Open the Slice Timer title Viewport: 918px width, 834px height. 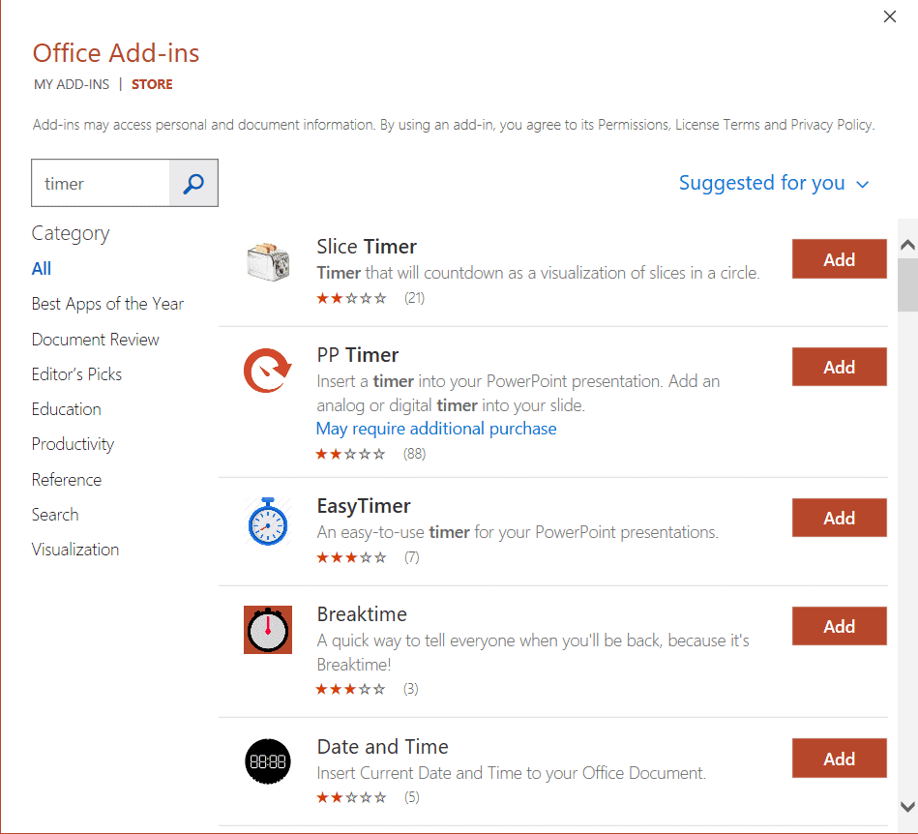coord(367,247)
